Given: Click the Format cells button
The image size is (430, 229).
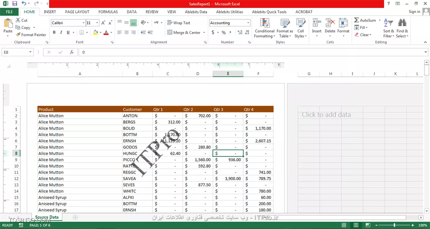Looking at the screenshot, I should click(x=343, y=28).
